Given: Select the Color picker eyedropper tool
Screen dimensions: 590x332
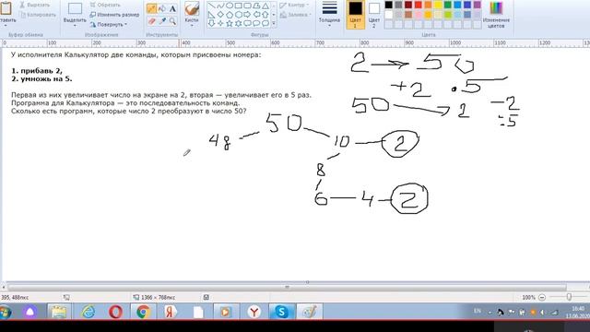Looking at the screenshot, I should (162, 20).
